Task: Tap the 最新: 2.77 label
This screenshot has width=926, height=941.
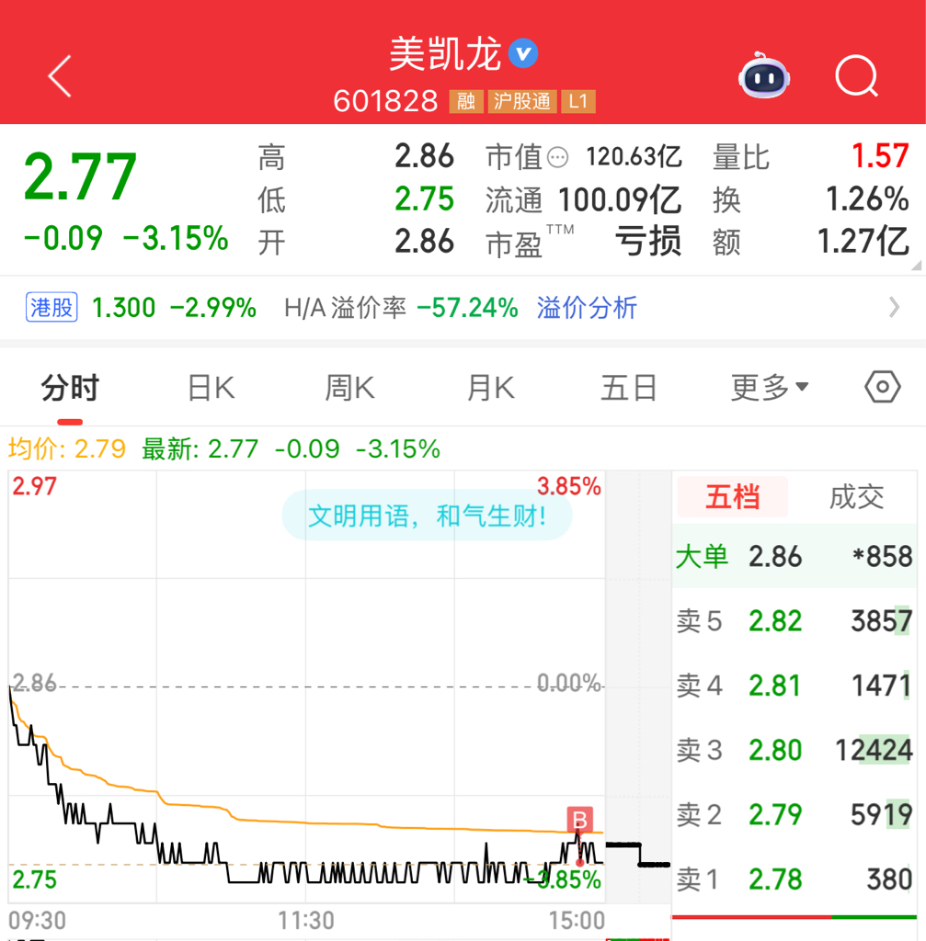Action: point(200,448)
